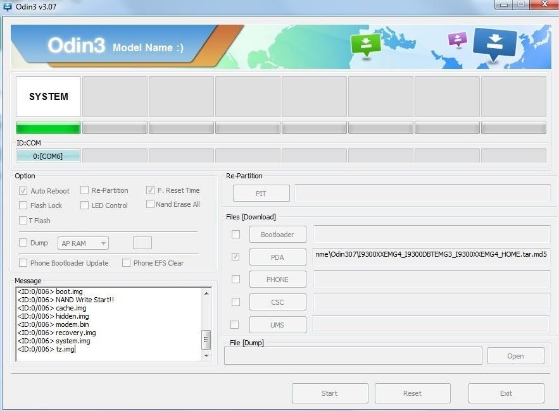Viewport: 559px width, 411px height.
Task: Click the Bootloader file button
Action: (278, 235)
